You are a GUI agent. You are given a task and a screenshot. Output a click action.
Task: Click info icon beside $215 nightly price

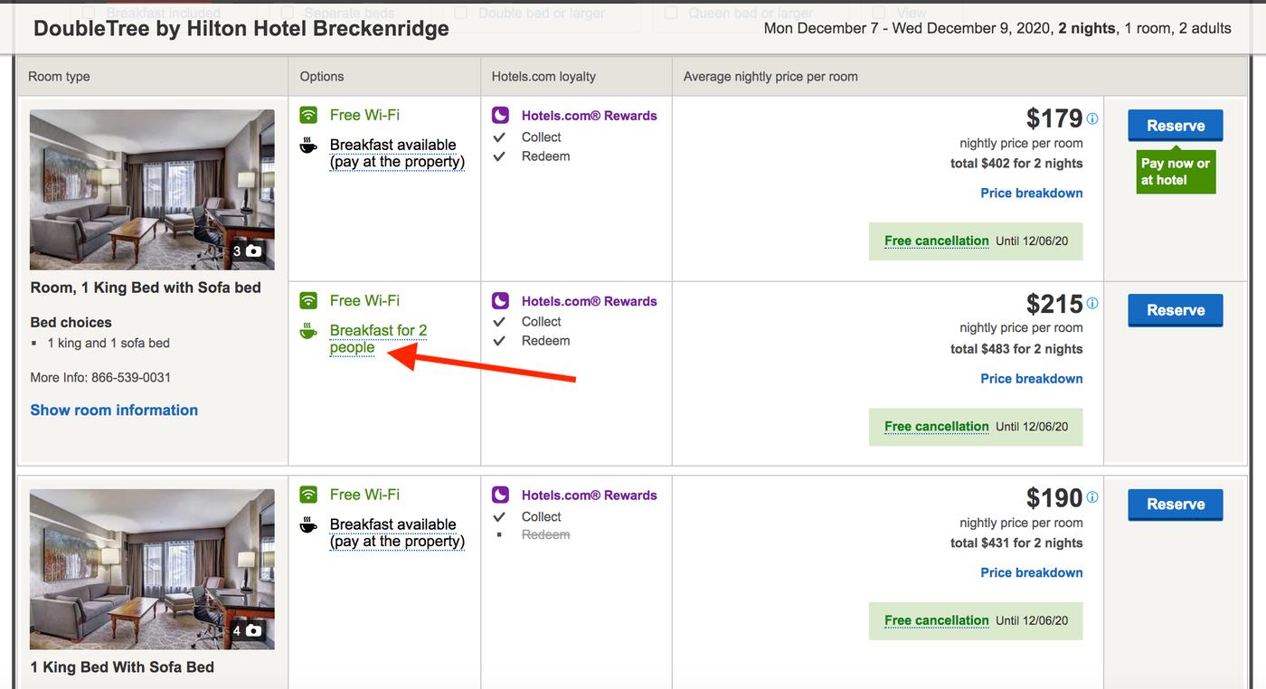pos(1092,304)
